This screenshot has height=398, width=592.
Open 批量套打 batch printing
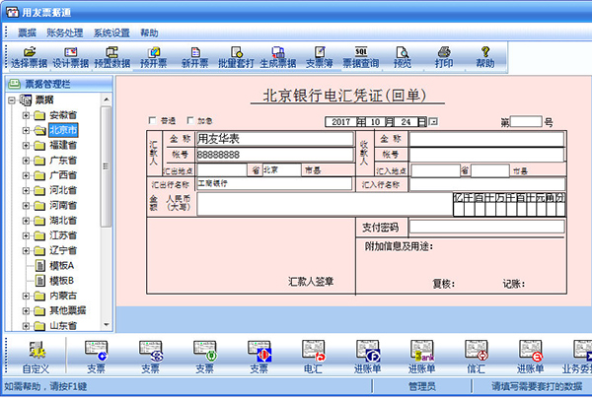237,57
